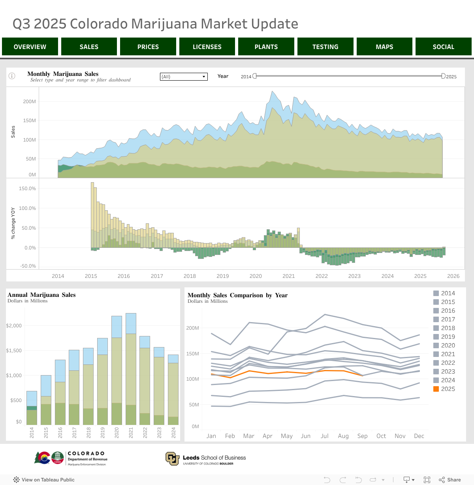Go to the TESTING tab
The image size is (474, 485).
tap(325, 47)
